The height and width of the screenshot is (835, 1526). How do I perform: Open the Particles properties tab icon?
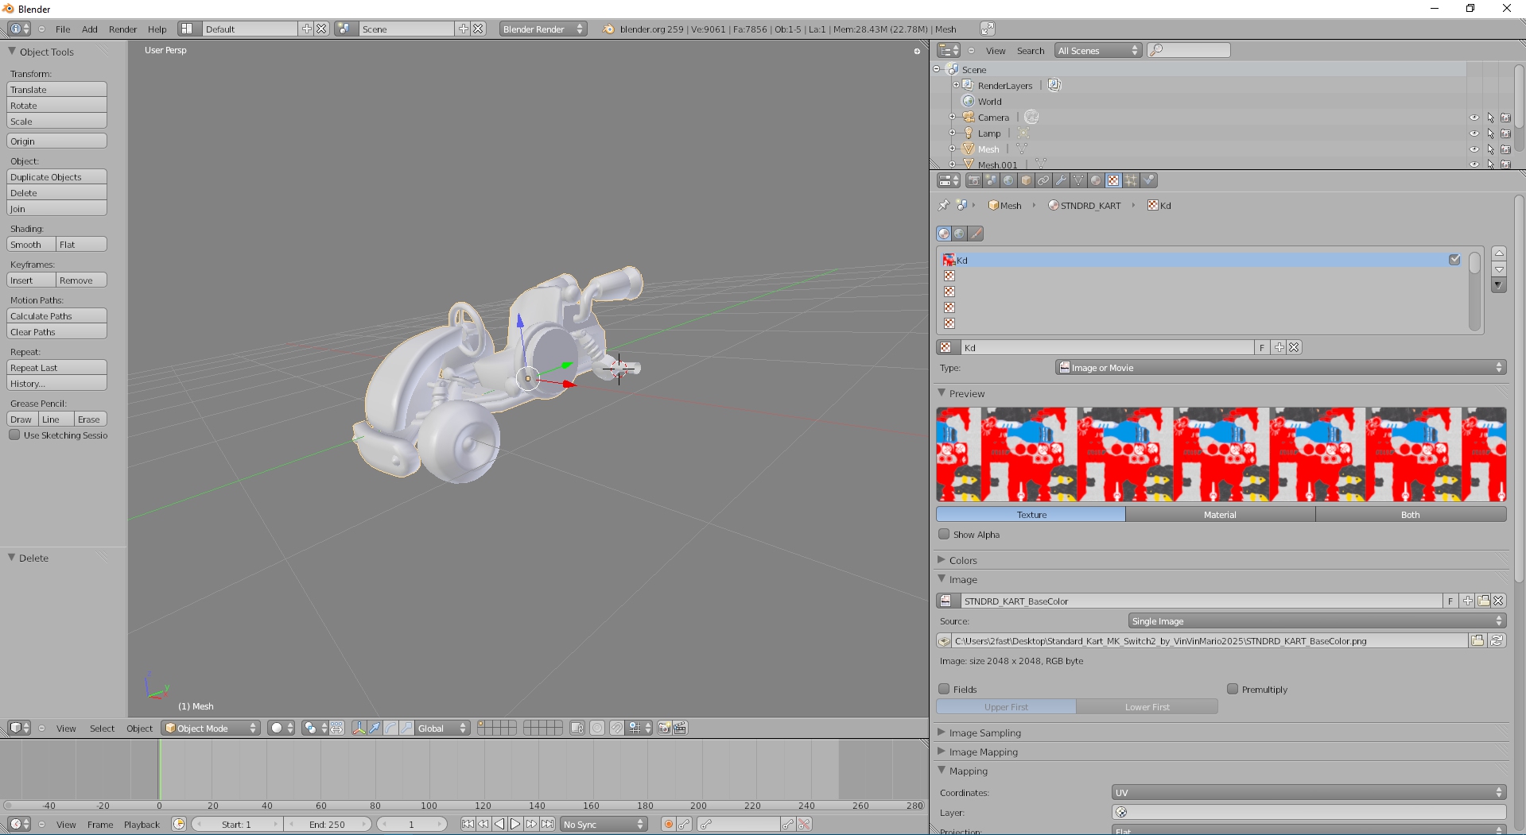click(x=1132, y=180)
